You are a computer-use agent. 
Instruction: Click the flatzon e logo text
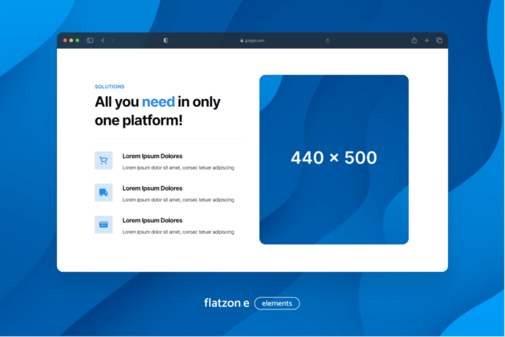point(227,303)
